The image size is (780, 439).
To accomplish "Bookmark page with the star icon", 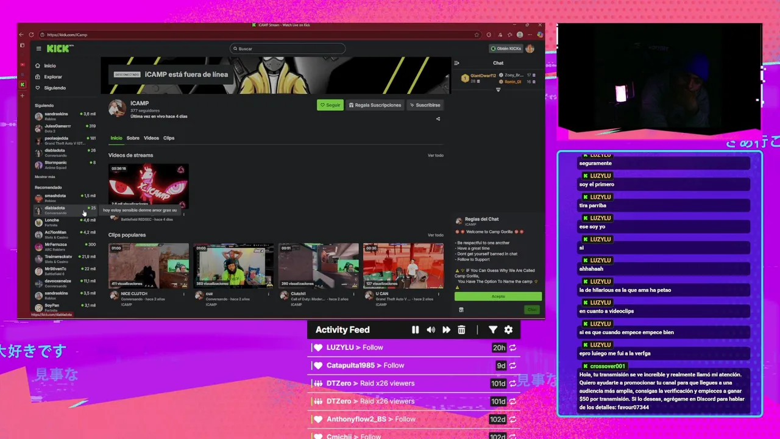I will tap(477, 35).
